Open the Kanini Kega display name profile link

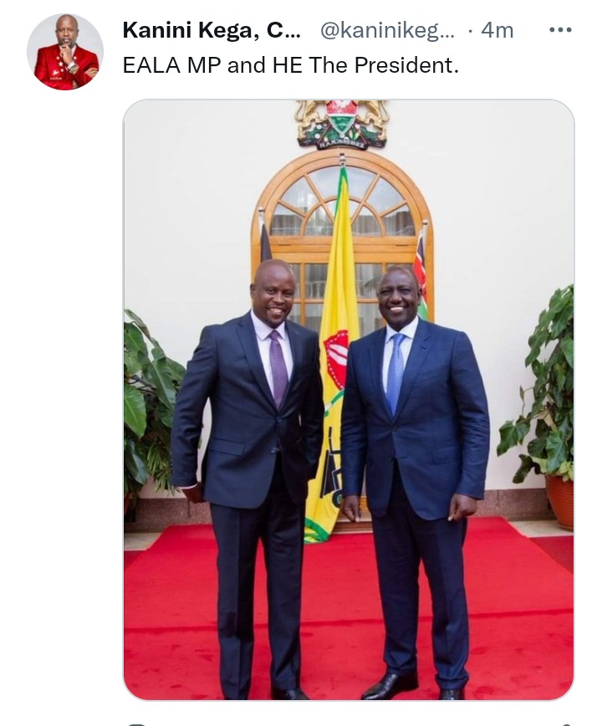[212, 31]
